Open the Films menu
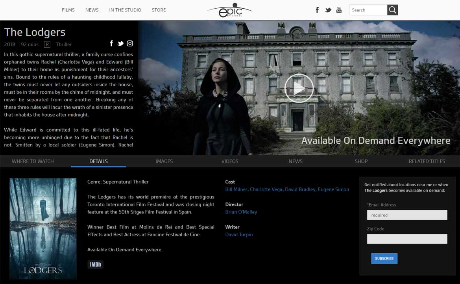Viewport: 460px width, 284px height. click(x=68, y=10)
